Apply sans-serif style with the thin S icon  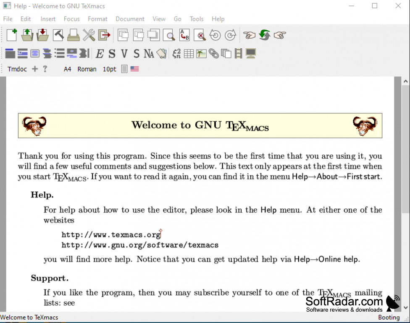tap(137, 54)
